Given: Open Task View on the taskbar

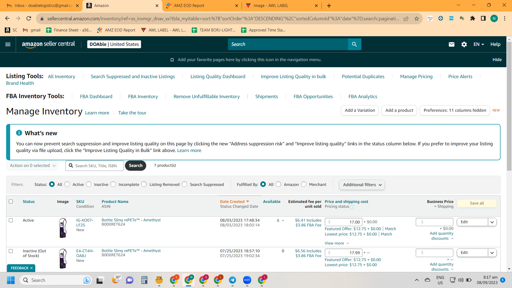Looking at the screenshot, I should tap(100, 280).
